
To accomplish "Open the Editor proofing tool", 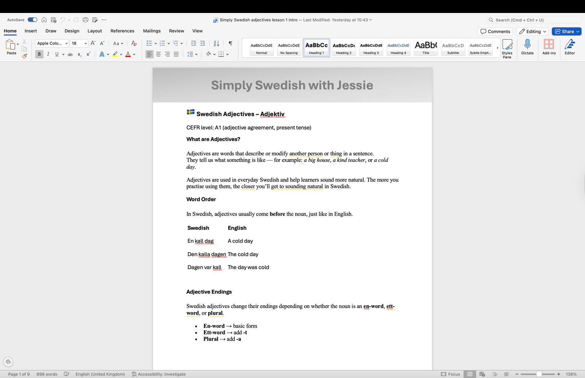I will point(569,47).
